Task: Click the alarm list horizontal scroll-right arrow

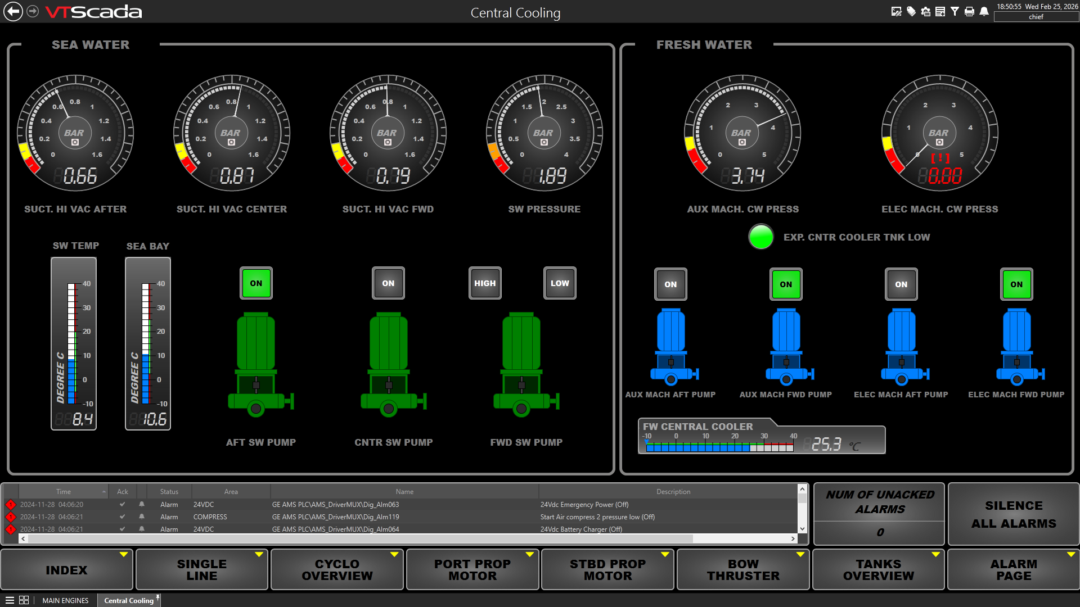Action: pos(793,538)
